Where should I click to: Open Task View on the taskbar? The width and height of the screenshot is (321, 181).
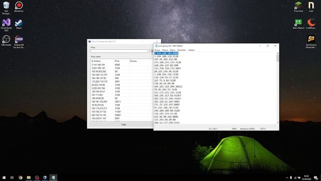(x=12, y=177)
